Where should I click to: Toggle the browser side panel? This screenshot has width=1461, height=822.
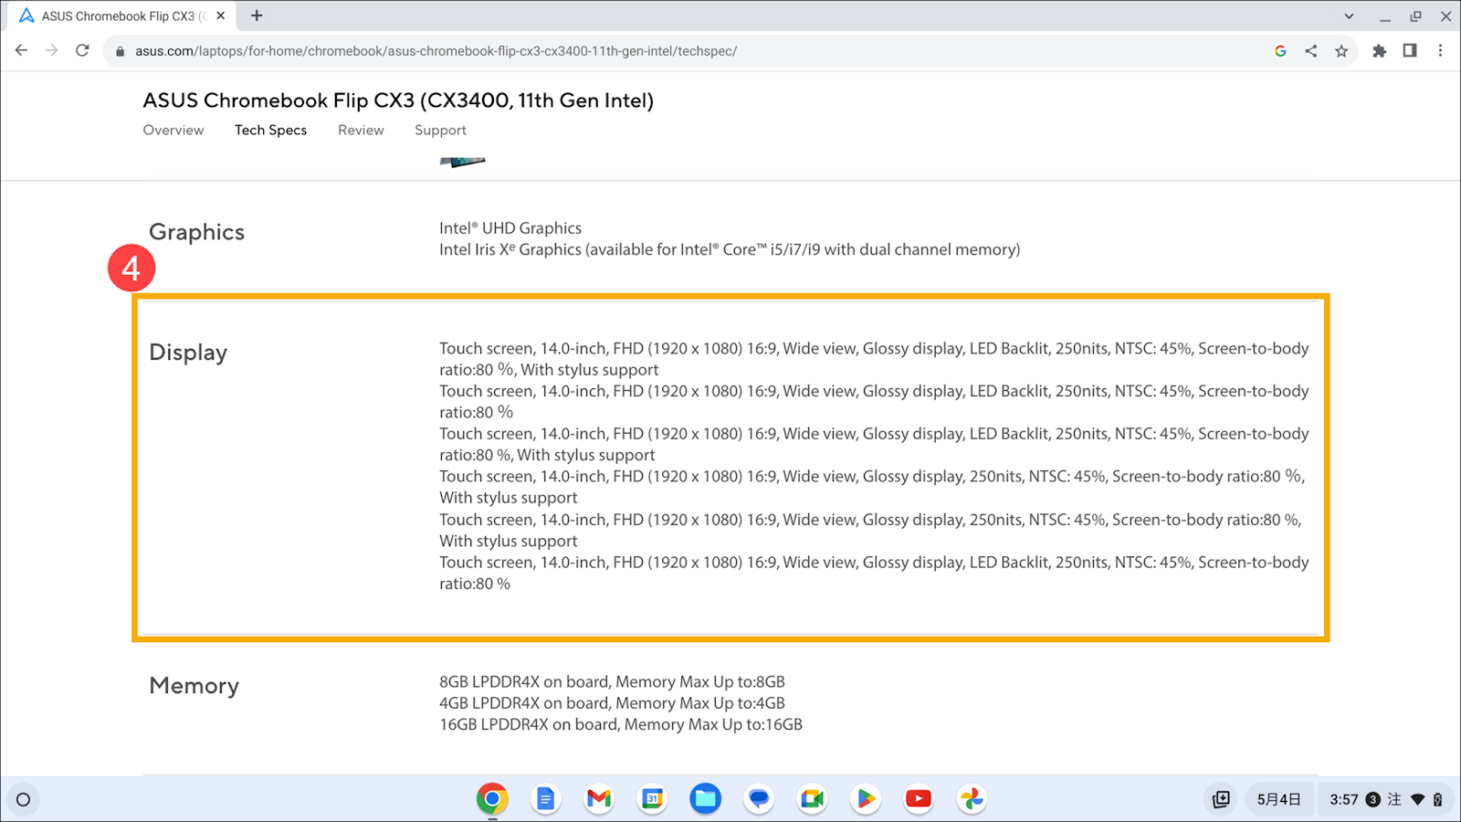pyautogui.click(x=1410, y=51)
